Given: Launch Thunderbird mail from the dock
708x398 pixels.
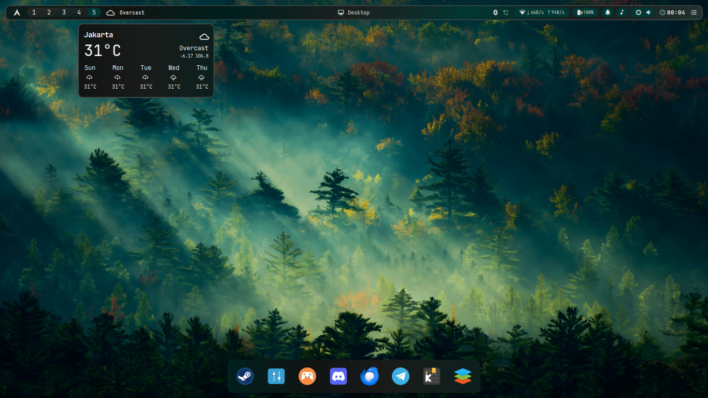Looking at the screenshot, I should (370, 376).
